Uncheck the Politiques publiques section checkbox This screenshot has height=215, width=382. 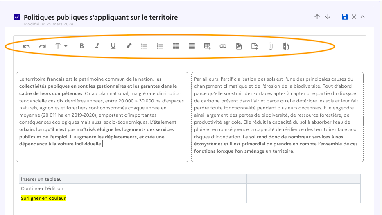pyautogui.click(x=17, y=17)
